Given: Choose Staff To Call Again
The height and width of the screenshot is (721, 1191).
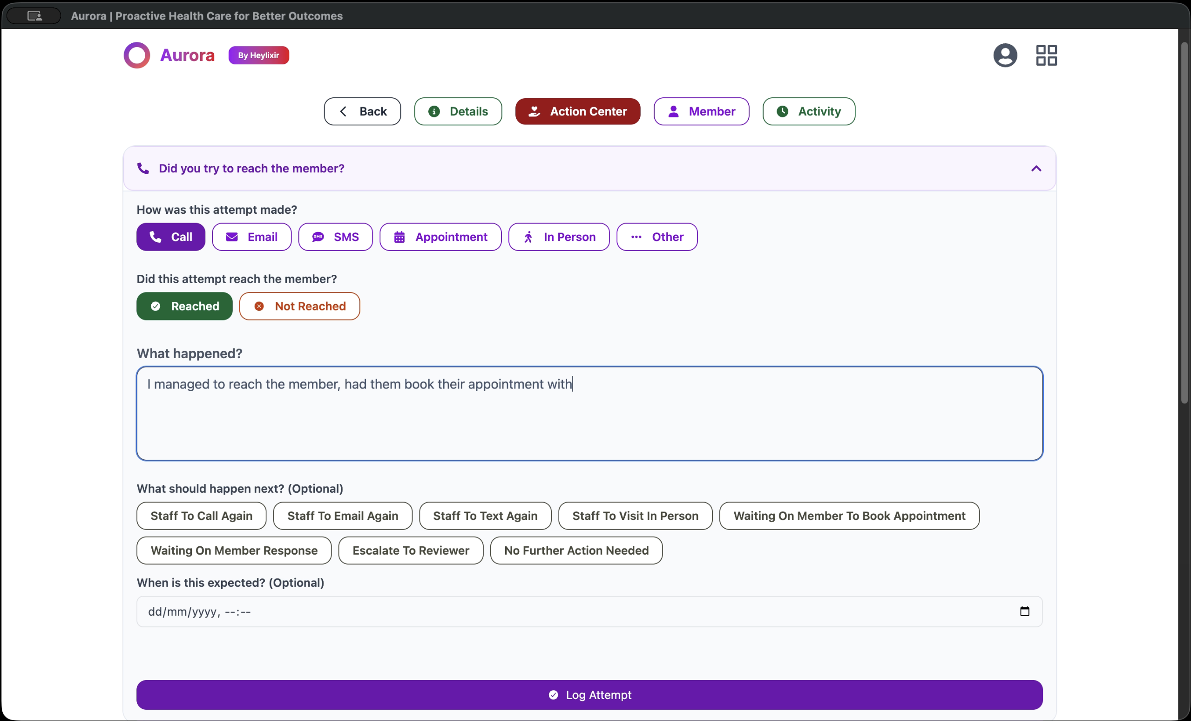Looking at the screenshot, I should click(201, 516).
